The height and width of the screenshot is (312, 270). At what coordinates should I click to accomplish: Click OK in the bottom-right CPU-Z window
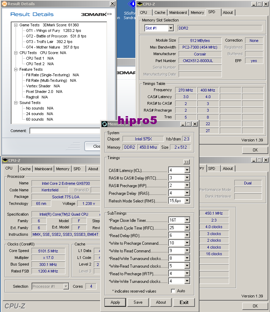255,306
